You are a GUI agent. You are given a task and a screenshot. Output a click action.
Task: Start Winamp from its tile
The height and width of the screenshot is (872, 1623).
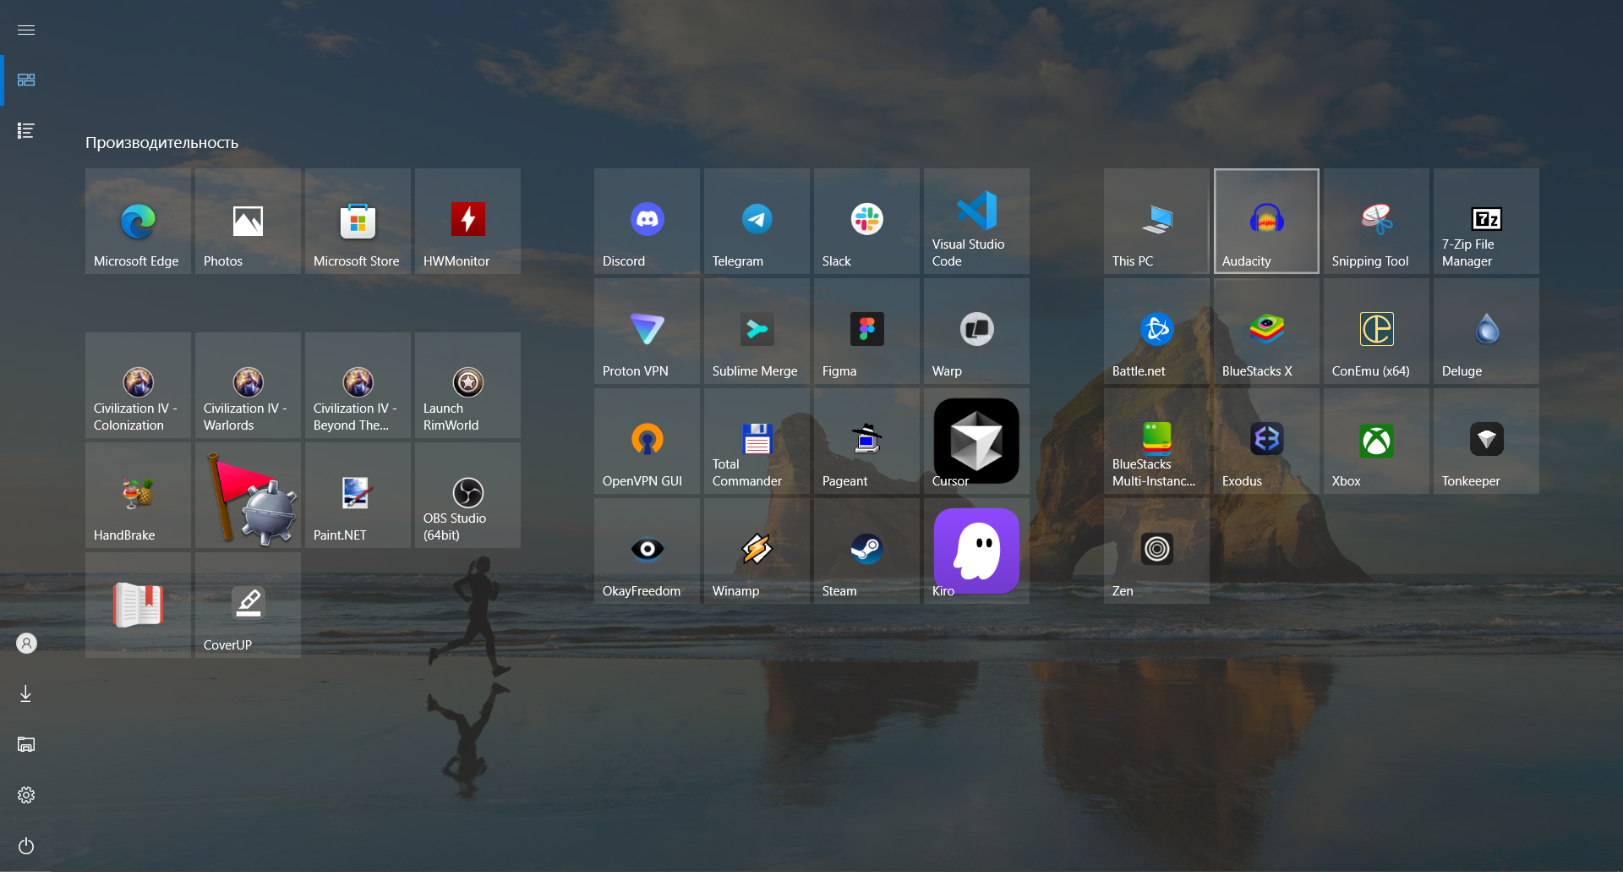[x=757, y=551]
